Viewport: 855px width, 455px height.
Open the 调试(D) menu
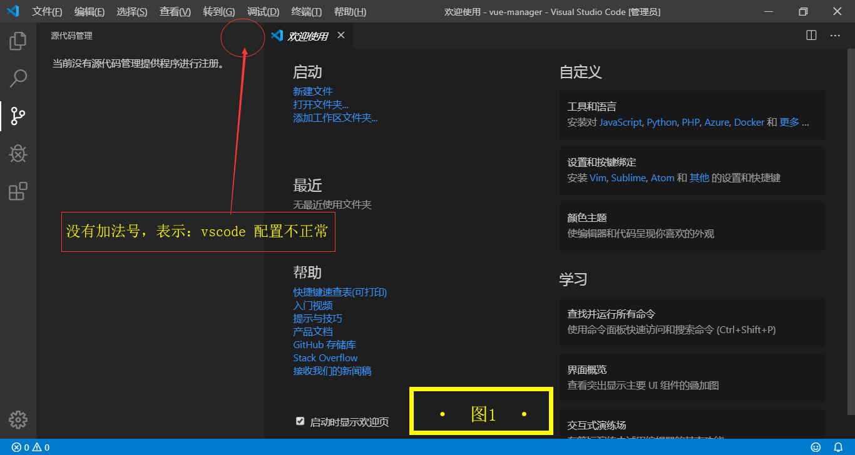click(263, 12)
